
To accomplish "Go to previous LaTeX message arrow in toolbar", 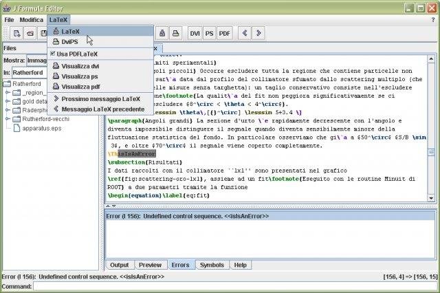I will [x=243, y=33].
